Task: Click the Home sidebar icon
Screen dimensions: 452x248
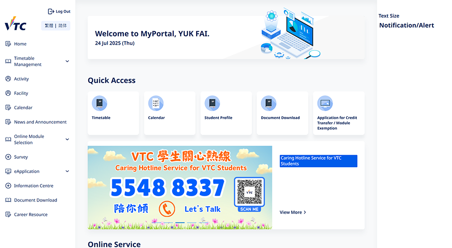Action: tap(8, 44)
